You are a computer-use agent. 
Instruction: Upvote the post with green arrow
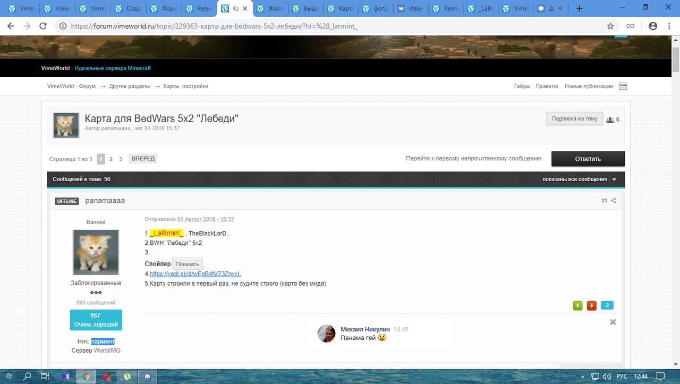(577, 305)
